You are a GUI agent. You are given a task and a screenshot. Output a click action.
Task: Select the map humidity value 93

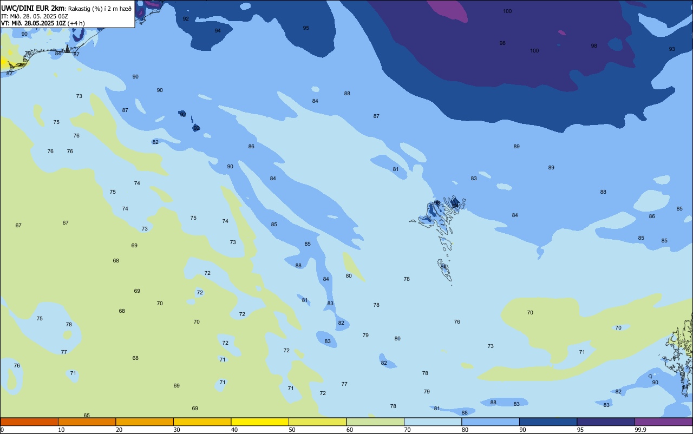pos(672,49)
